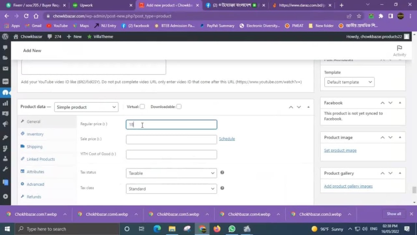Click Add product gallery images link
Viewport: 417px width, 235px height.
(x=348, y=186)
